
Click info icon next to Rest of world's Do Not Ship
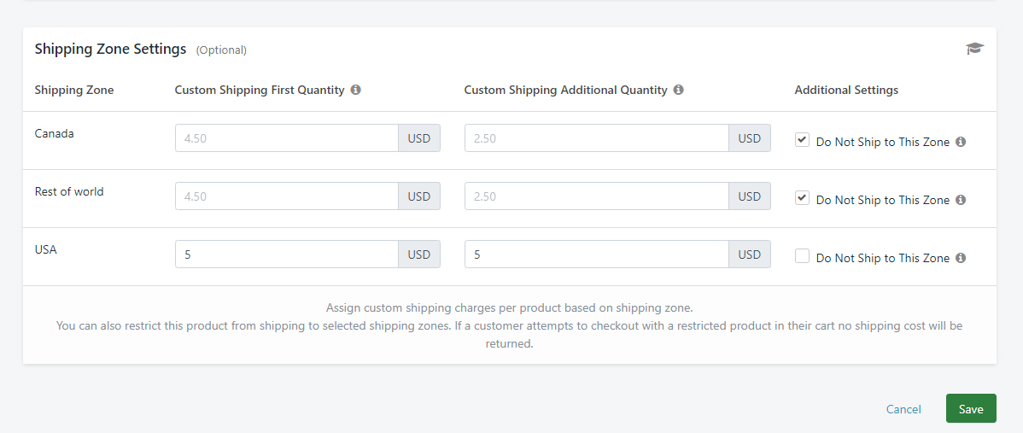[x=961, y=200]
